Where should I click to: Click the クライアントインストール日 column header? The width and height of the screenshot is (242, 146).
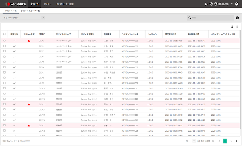[223, 35]
